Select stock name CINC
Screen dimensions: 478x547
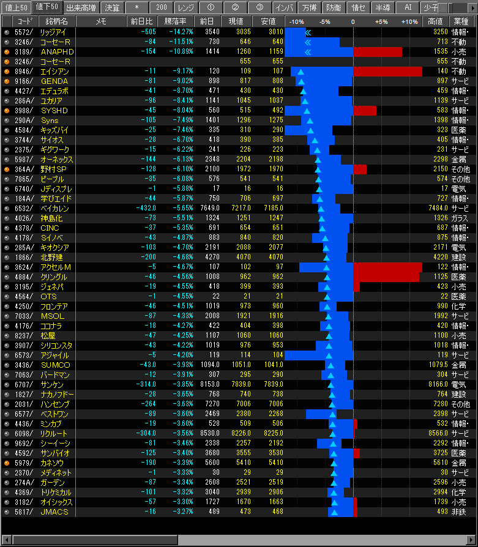click(x=50, y=228)
